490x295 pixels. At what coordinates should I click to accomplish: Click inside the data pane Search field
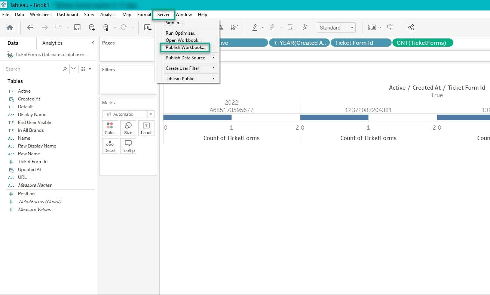coord(34,69)
